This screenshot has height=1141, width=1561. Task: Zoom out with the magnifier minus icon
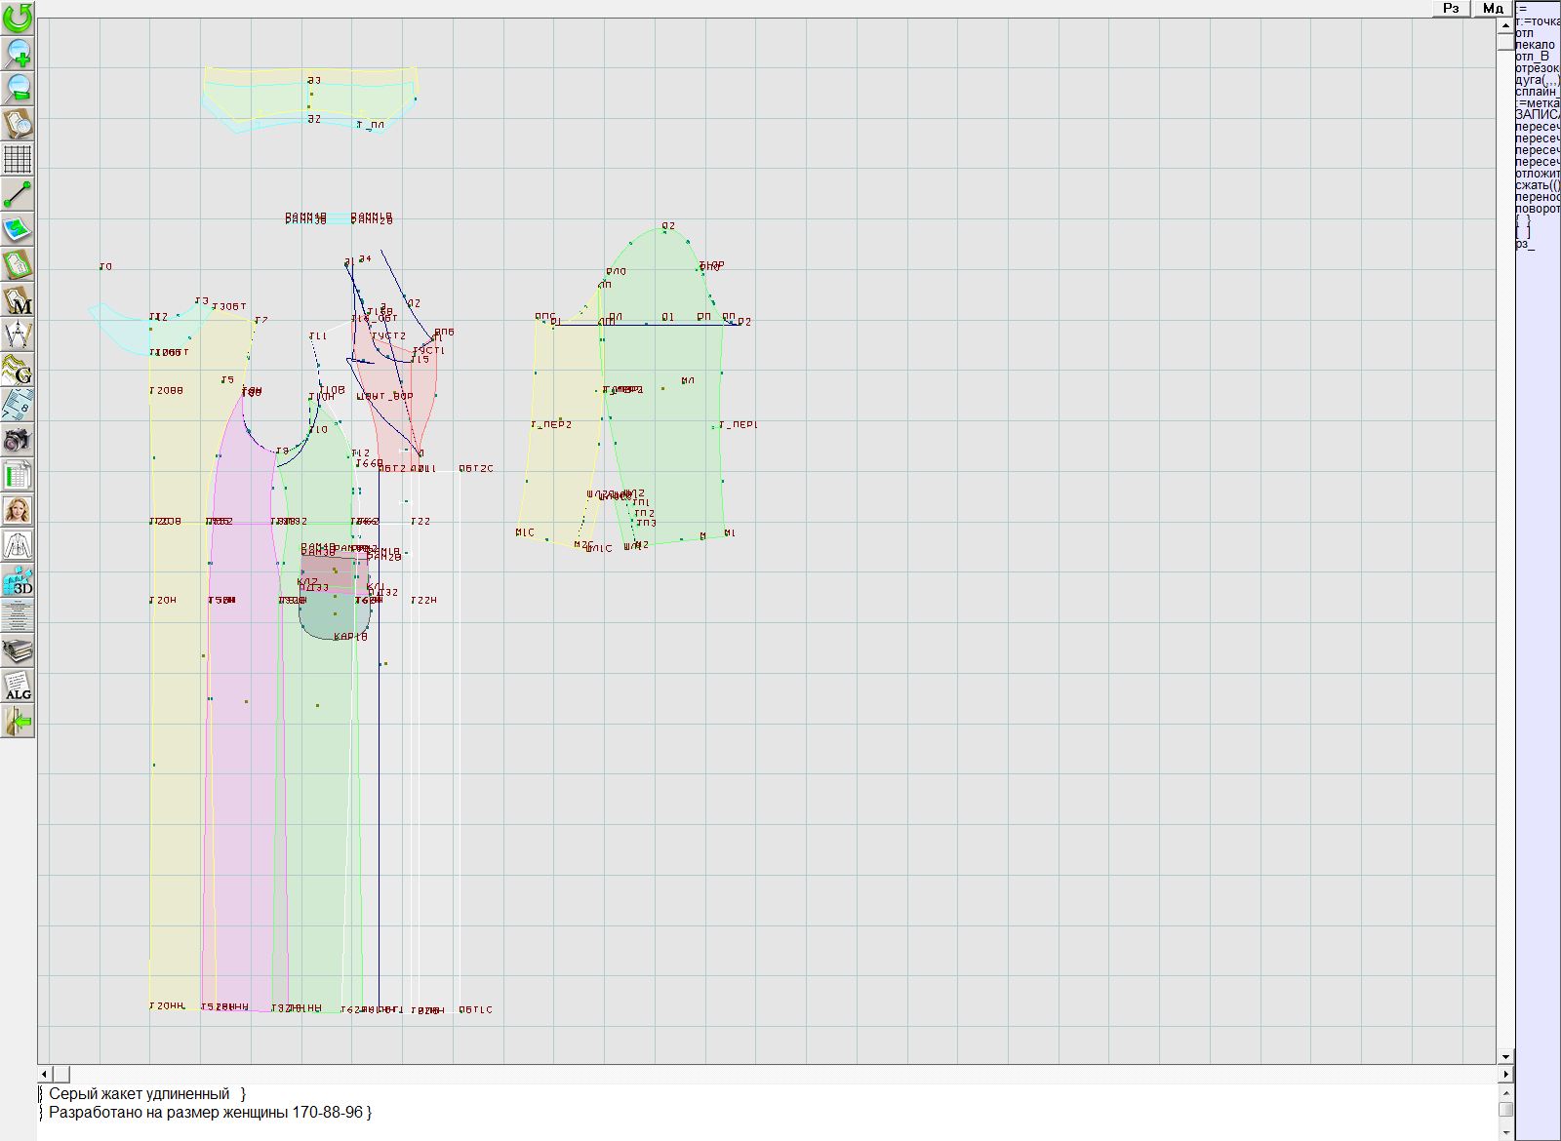(x=18, y=88)
